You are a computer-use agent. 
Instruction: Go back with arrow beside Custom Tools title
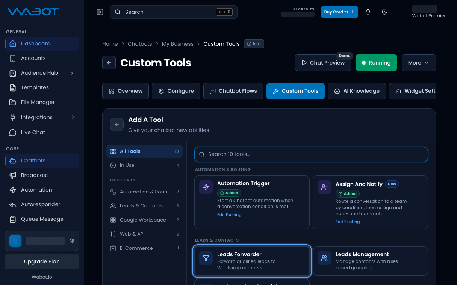coord(109,63)
